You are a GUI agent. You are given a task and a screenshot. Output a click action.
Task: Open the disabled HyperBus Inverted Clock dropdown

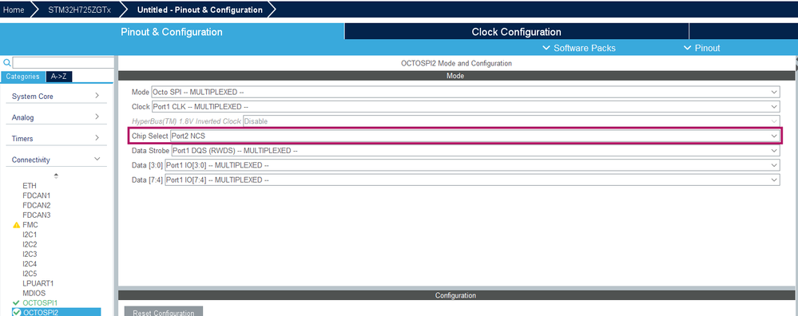point(511,121)
